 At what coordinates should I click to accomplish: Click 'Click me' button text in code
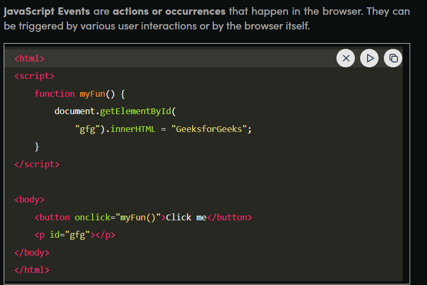(x=186, y=217)
